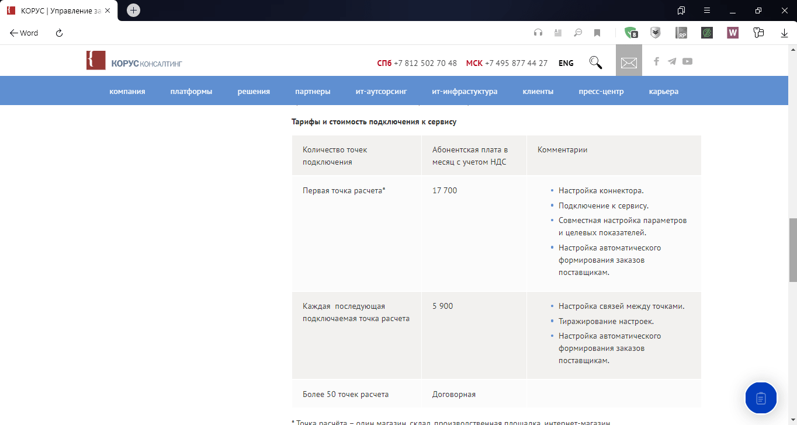This screenshot has height=425, width=797.
Task: Open the «решения» menu item
Action: click(x=254, y=92)
